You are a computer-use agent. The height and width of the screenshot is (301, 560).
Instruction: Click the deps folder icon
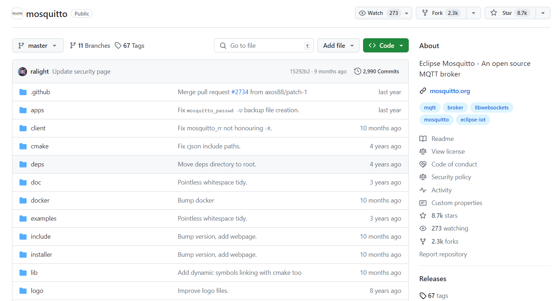click(x=23, y=164)
